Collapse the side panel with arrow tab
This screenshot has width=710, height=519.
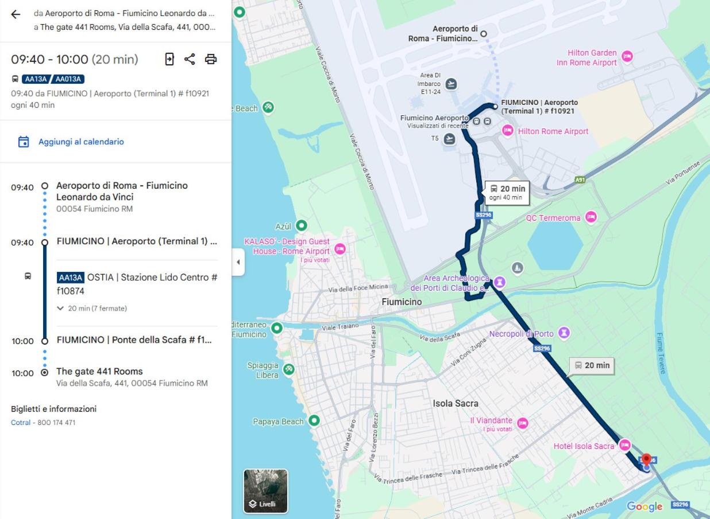238,263
